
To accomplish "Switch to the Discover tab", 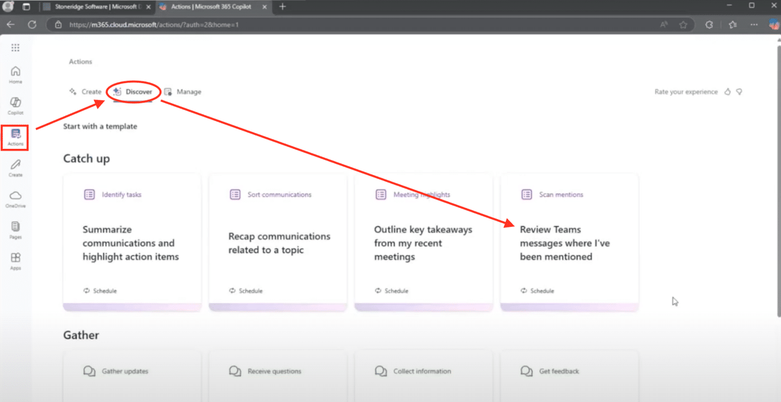I will [133, 92].
